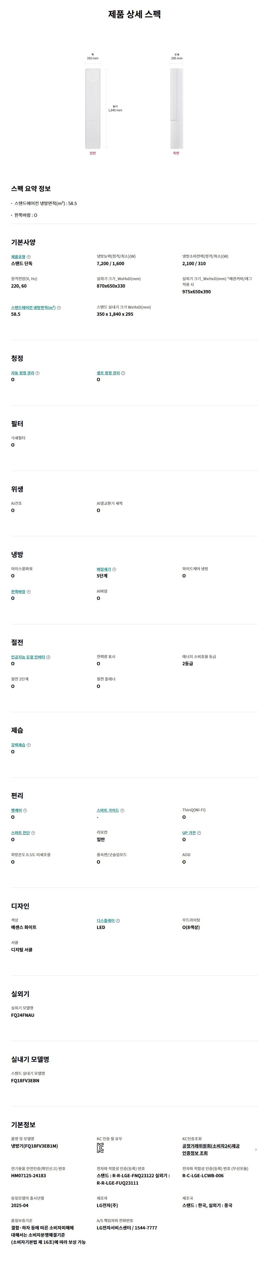Expand the arrow beside KC인증조회 link
Screen dimensions: 269x1272
256,1149
